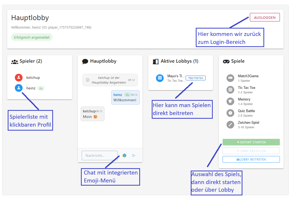Log out with the Ausloggen button
The height and width of the screenshot is (197, 291).
tap(265, 17)
